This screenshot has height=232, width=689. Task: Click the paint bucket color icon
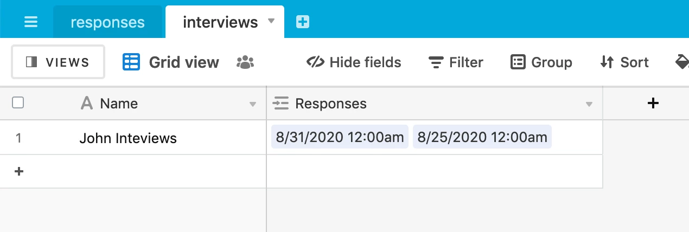pyautogui.click(x=681, y=62)
